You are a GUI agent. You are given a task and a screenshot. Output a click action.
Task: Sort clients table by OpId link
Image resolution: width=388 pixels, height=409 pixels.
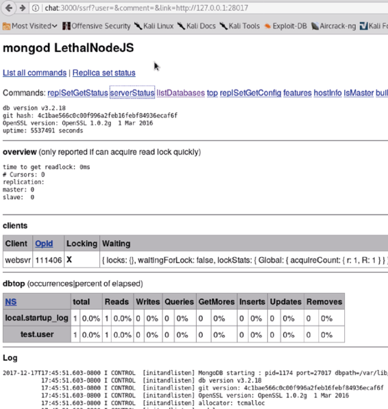(x=44, y=244)
